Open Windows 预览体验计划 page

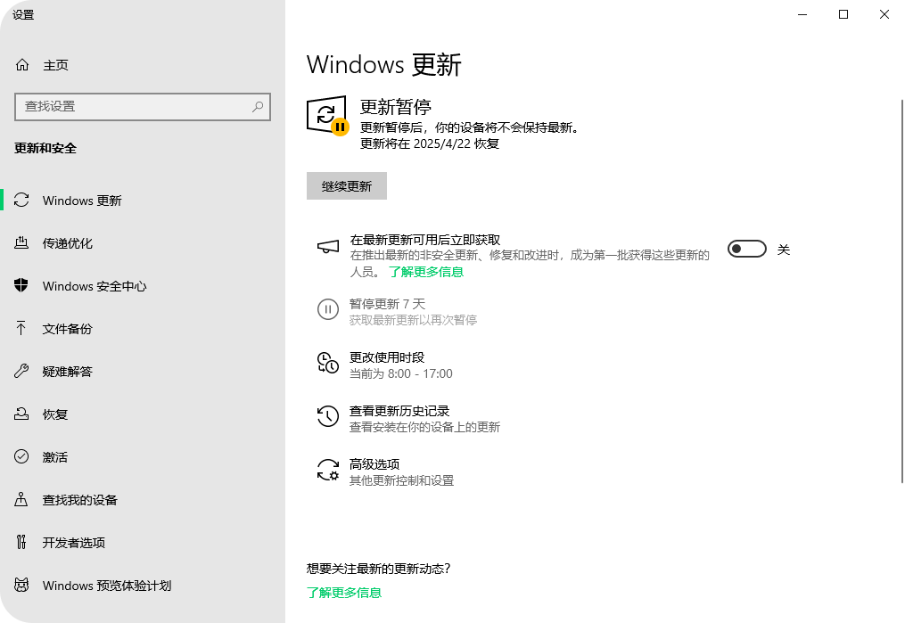pos(143,585)
